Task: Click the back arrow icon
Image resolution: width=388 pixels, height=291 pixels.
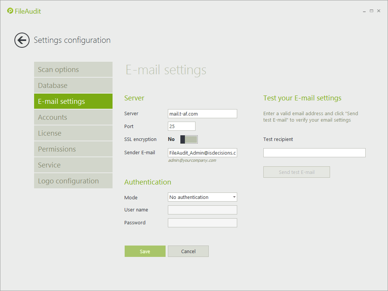Action: (22, 40)
